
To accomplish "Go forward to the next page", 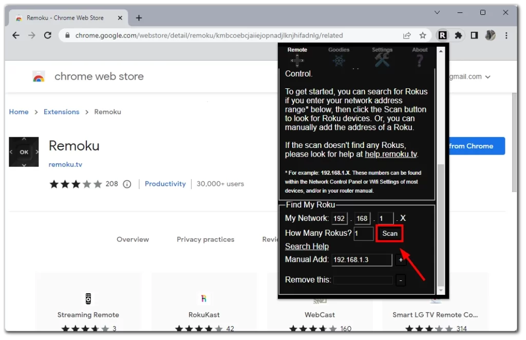I will pos(31,35).
